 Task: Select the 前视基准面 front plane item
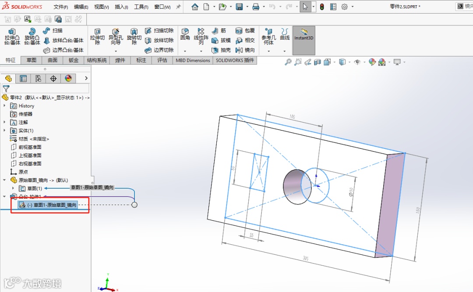coord(30,147)
